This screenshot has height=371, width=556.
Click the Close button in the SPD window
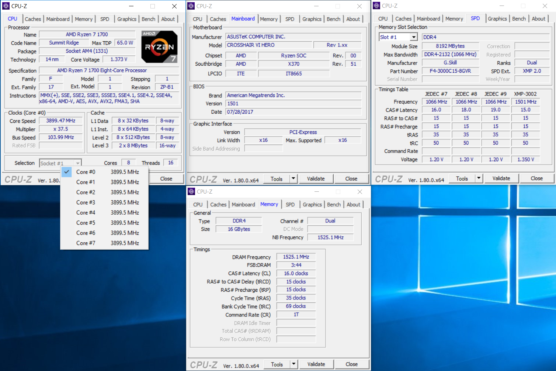point(537,178)
